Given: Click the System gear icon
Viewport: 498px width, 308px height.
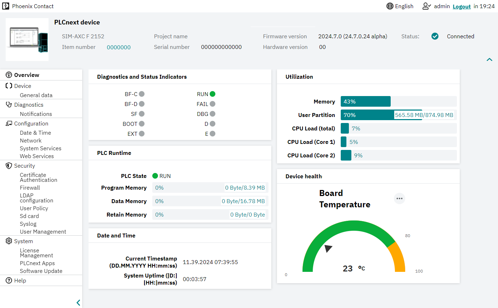Looking at the screenshot, I should click(x=9, y=241).
